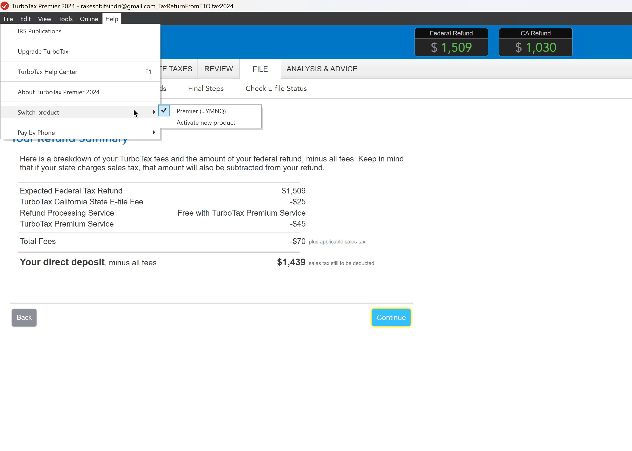Open IRS Publications from Help menu
The width and height of the screenshot is (632, 451).
click(x=39, y=31)
